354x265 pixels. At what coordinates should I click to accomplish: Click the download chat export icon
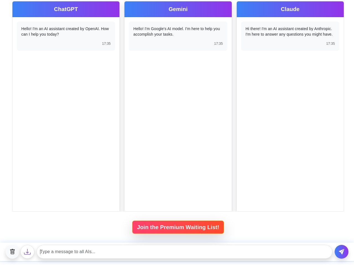27,252
